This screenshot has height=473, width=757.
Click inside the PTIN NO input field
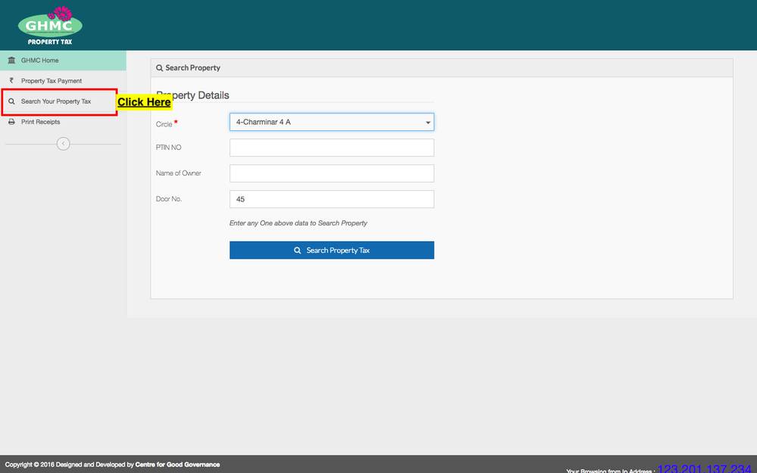(332, 147)
